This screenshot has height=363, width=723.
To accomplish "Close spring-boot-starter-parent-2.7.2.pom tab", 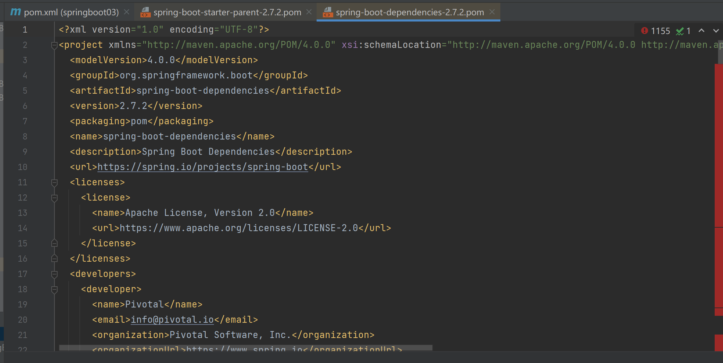I will (309, 12).
